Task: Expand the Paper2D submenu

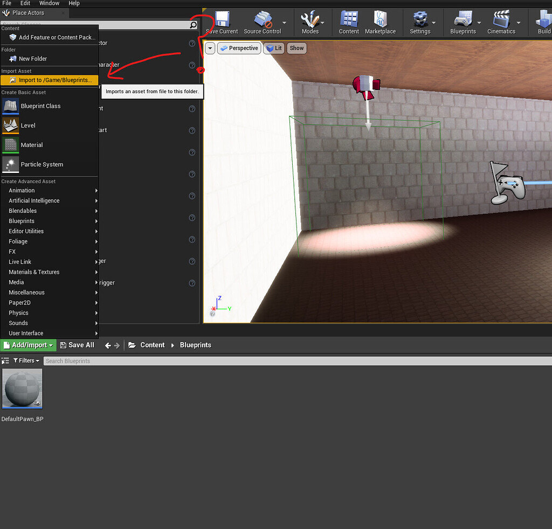Action: (49, 303)
